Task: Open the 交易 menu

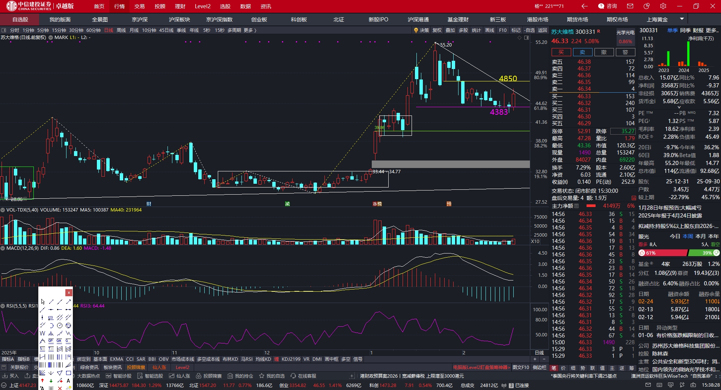Action: (x=140, y=6)
